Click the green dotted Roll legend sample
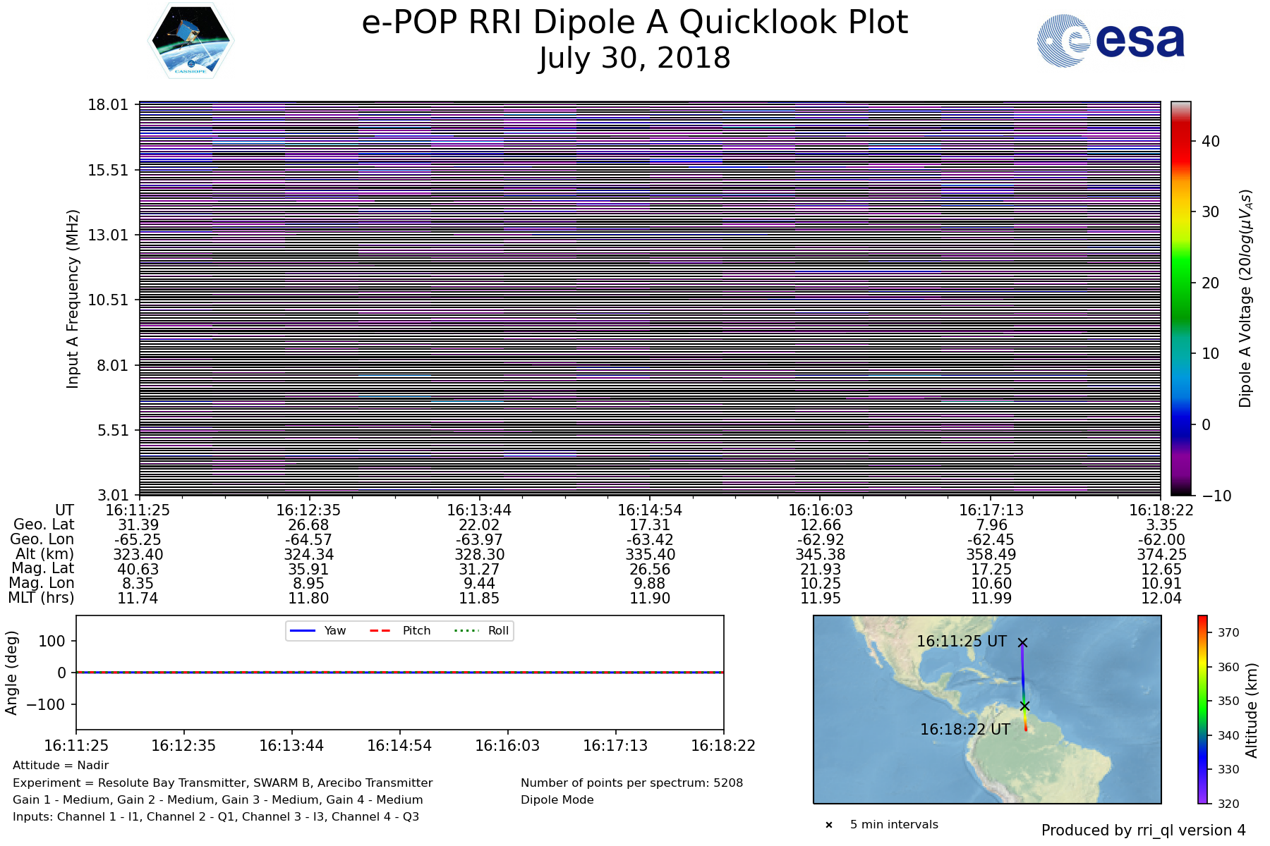The width and height of the screenshot is (1270, 846). tap(466, 630)
